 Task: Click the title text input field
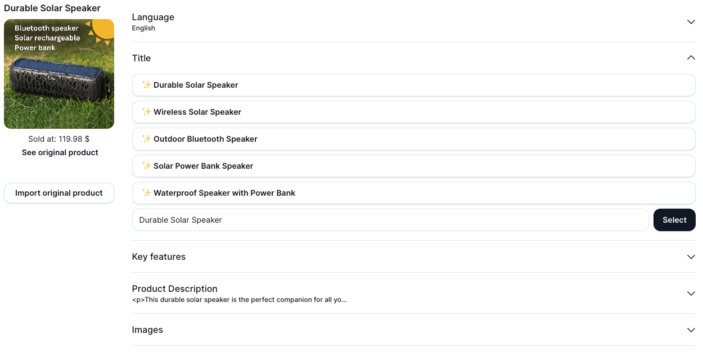(x=390, y=220)
